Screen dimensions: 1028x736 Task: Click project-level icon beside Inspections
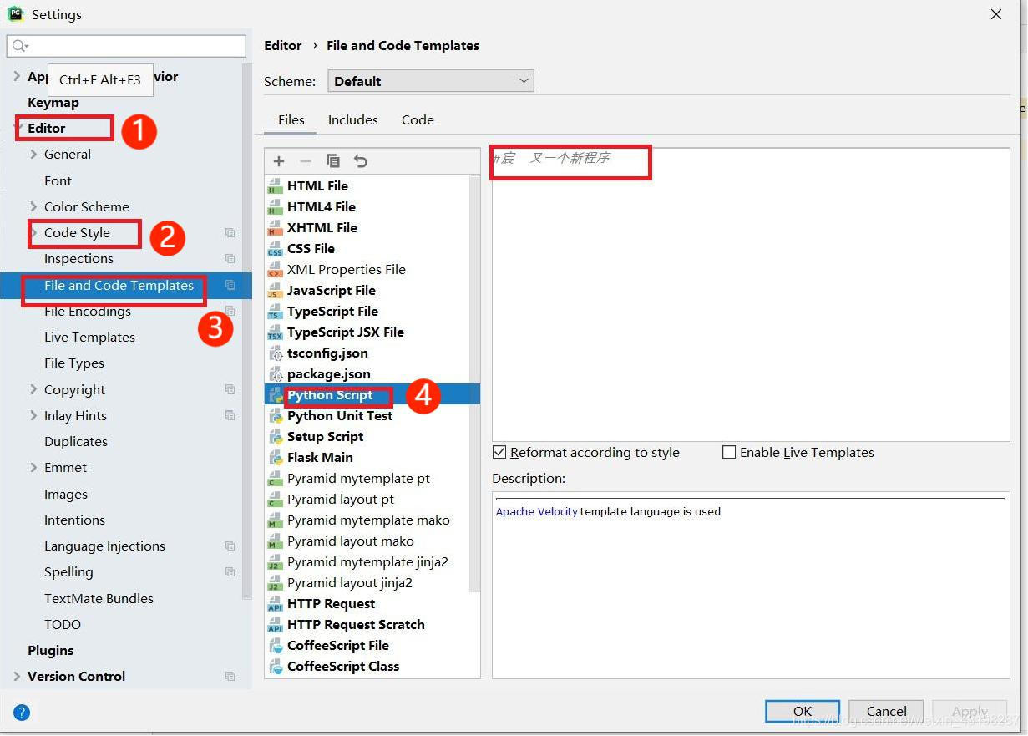[x=230, y=259]
